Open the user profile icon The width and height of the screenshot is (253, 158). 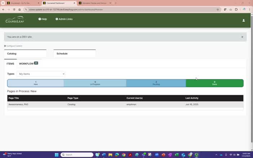click(x=244, y=20)
